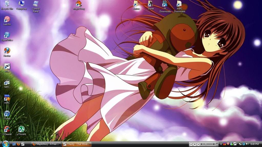Select the Anime folder shortcut
The height and width of the screenshot is (147, 262).
(136, 5)
